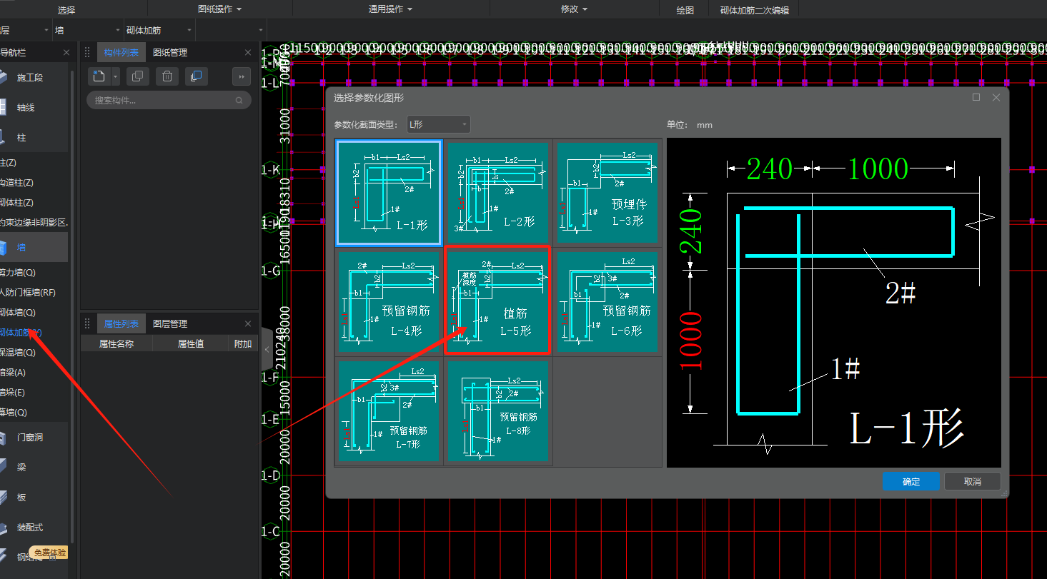This screenshot has height=579, width=1047.
Task: Open the 墙 category dropdown
Action: point(88,30)
